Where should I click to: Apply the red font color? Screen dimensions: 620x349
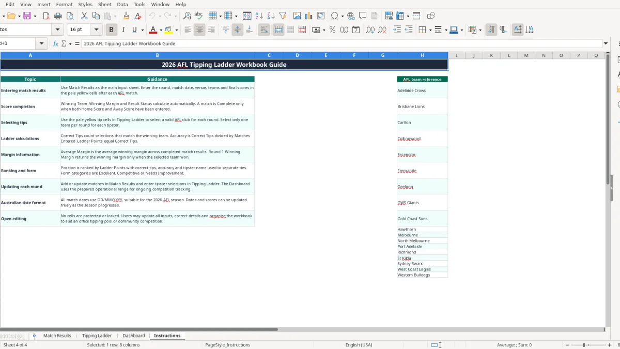click(152, 30)
